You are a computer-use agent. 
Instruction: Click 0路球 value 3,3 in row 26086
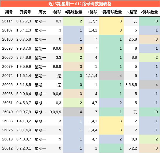[59, 57]
